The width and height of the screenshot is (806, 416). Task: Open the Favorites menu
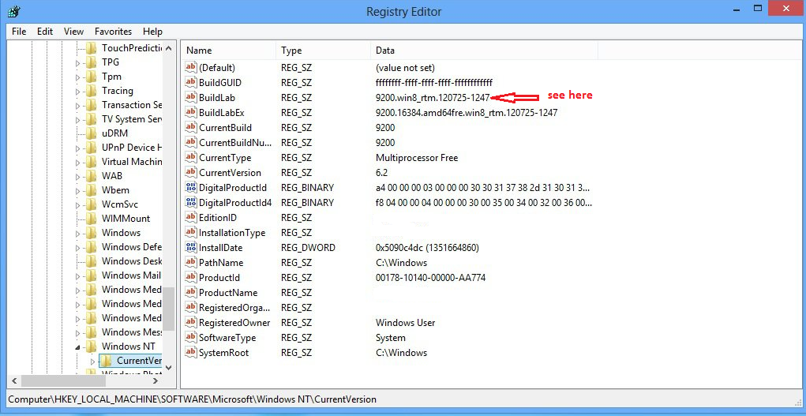(113, 32)
